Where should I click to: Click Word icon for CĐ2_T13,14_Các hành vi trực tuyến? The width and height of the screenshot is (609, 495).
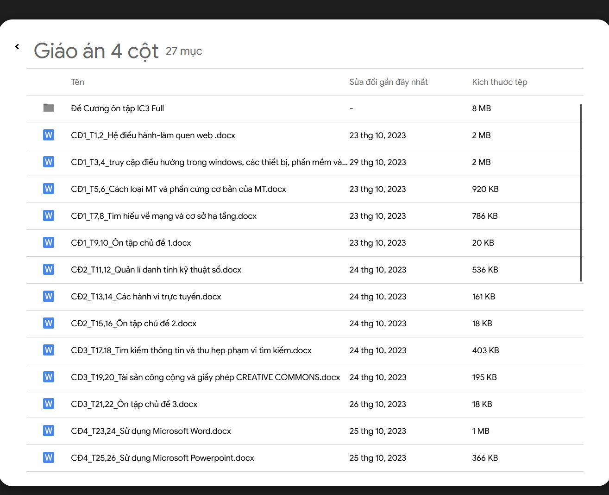click(x=49, y=296)
